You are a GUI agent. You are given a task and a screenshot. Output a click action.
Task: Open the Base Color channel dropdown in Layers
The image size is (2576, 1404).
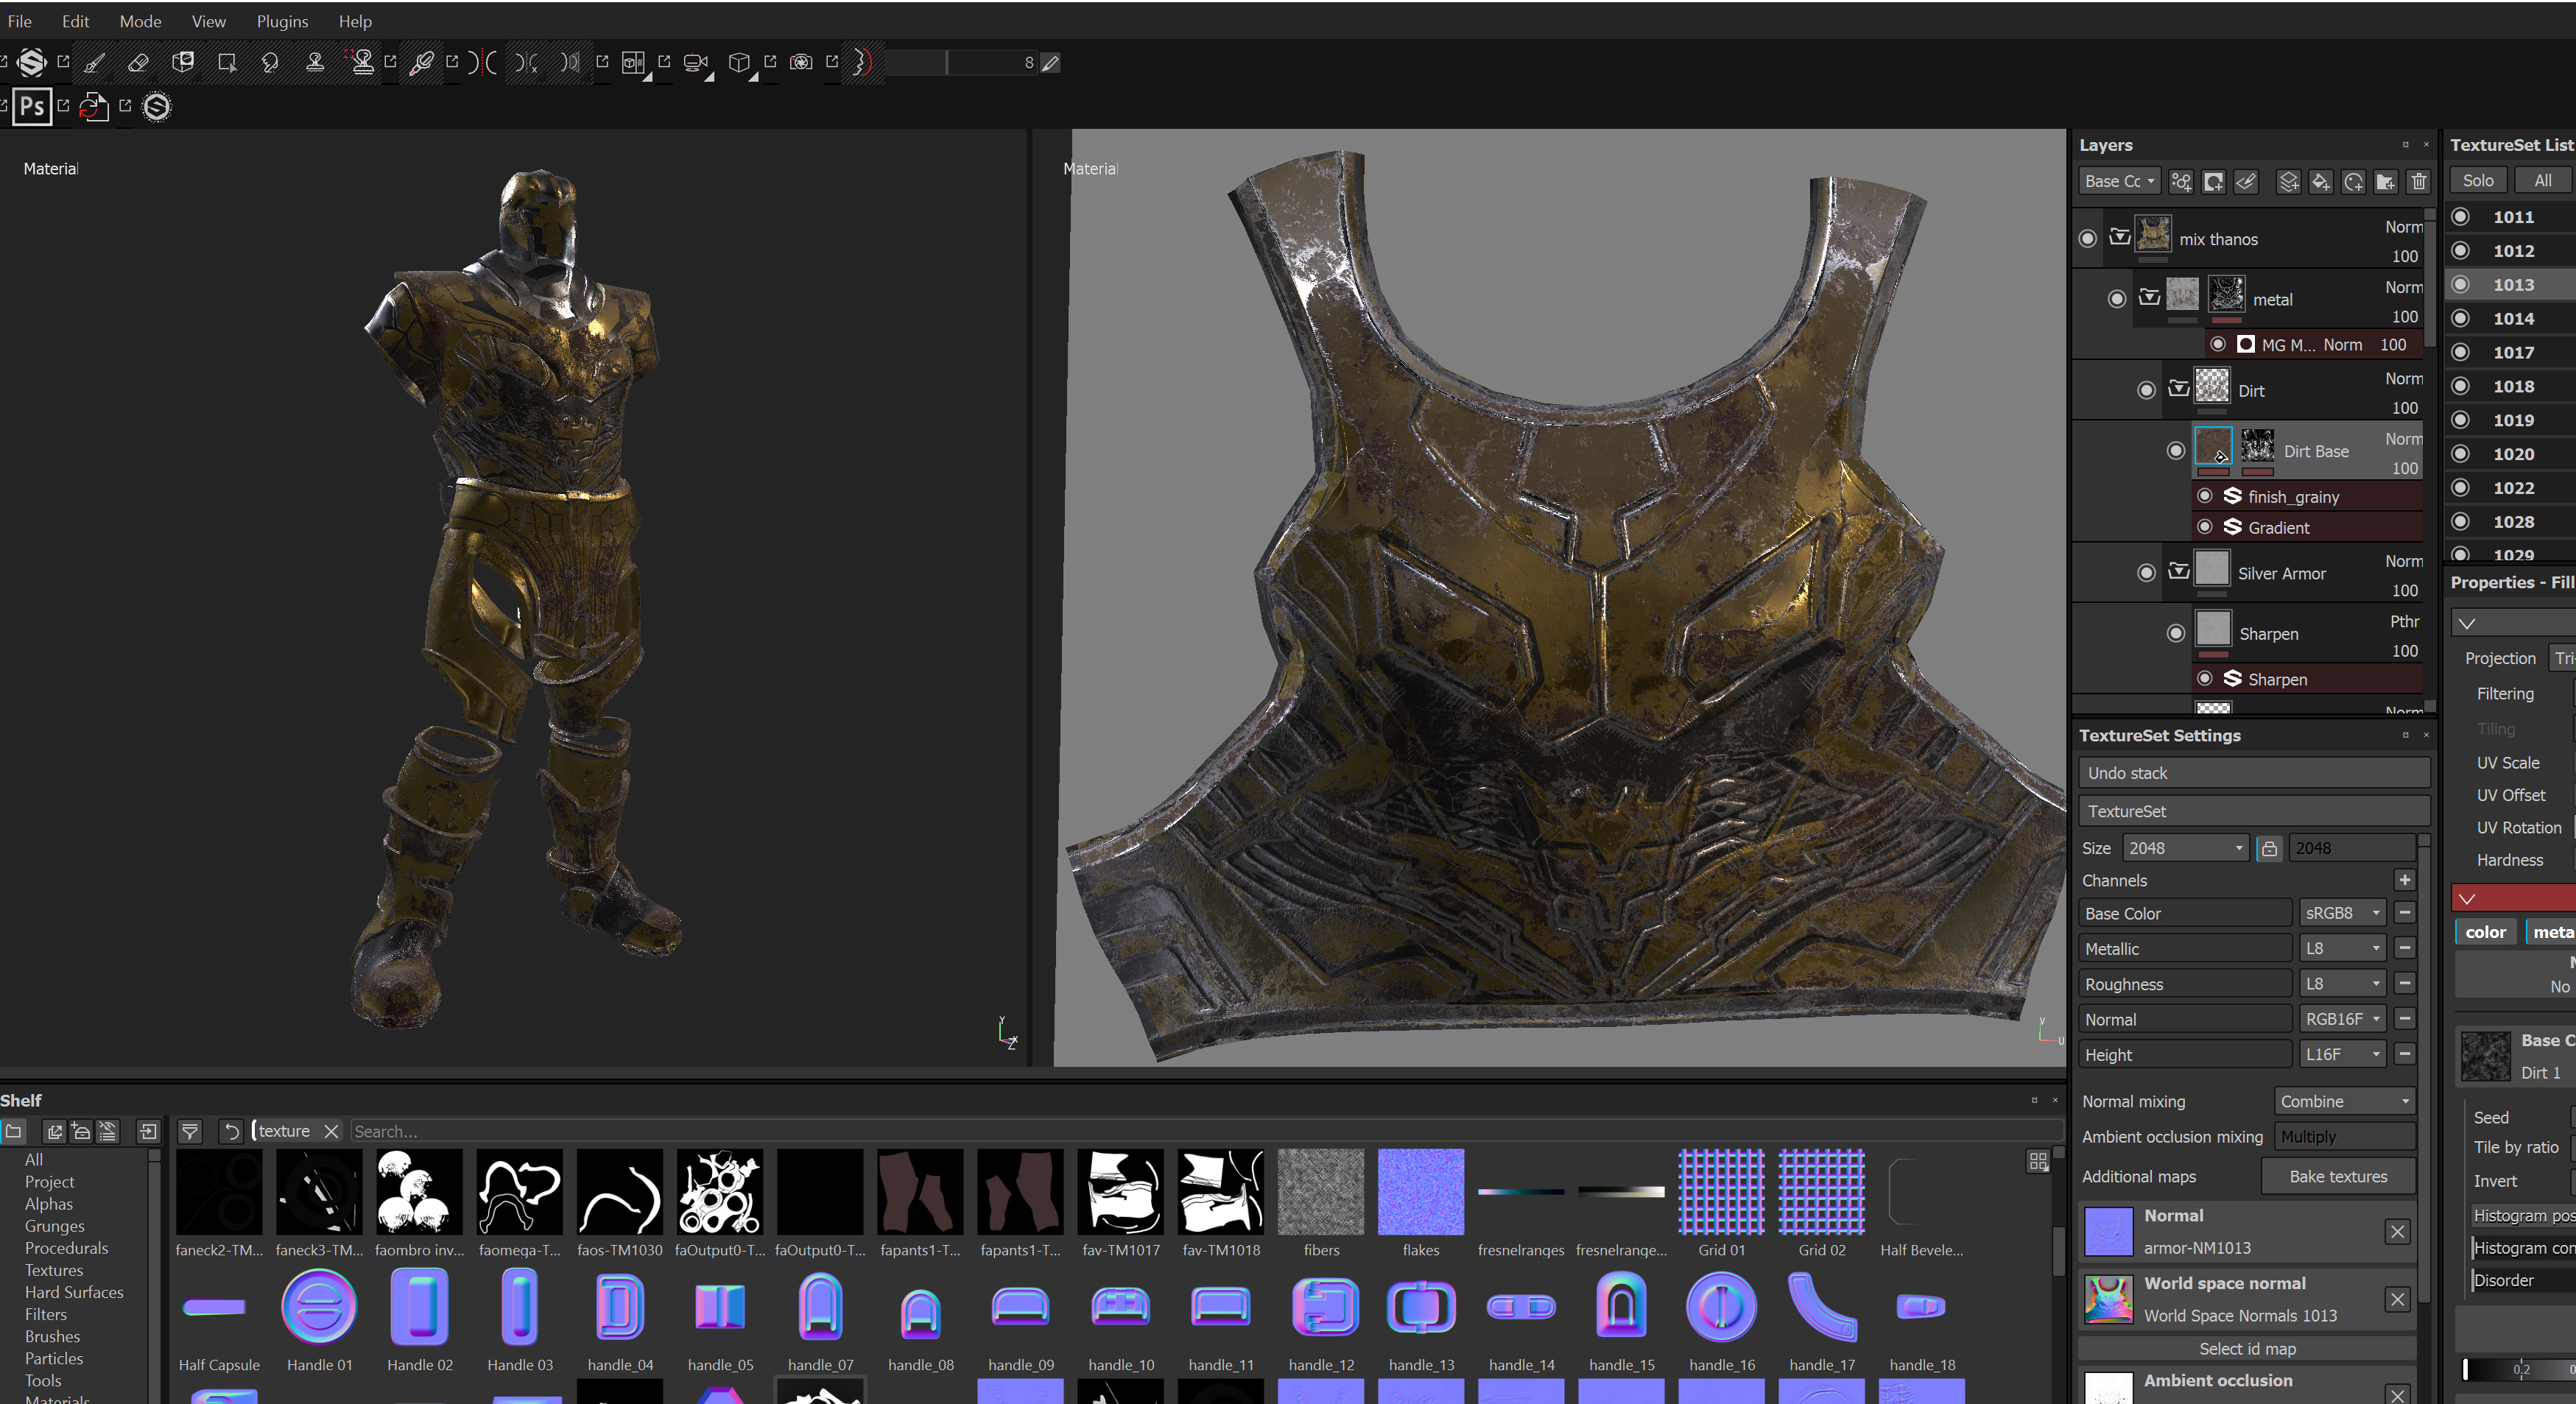[2119, 181]
